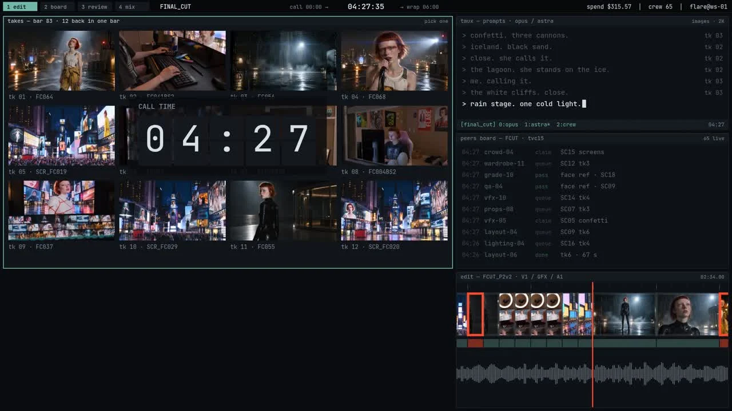This screenshot has width=732, height=411.
Task: Click peers row 'wardrobe-11' SC12 tk3
Action: click(x=592, y=163)
